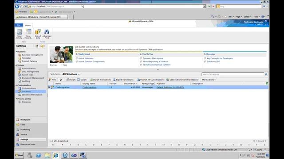
Task: Open the More Actions dropdown
Action: point(209,79)
